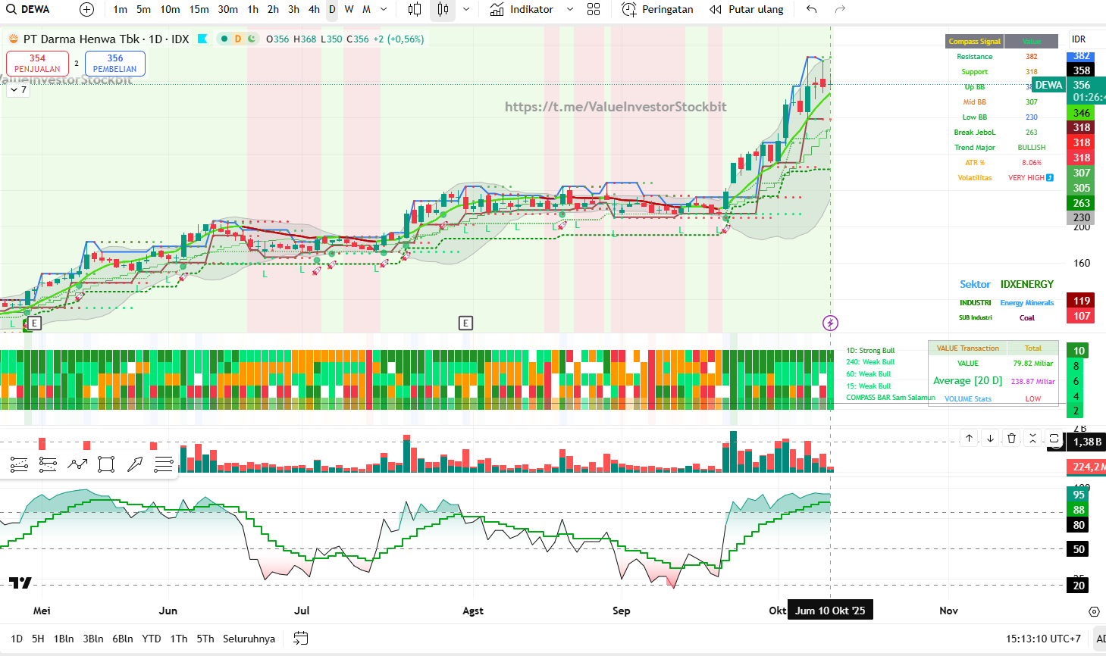This screenshot has height=656, width=1106.
Task: Select the 1h timeframe
Action: pyautogui.click(x=252, y=9)
